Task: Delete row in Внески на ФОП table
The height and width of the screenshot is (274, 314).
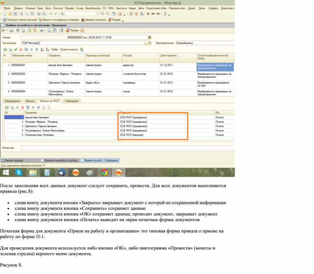Action: pos(22,108)
